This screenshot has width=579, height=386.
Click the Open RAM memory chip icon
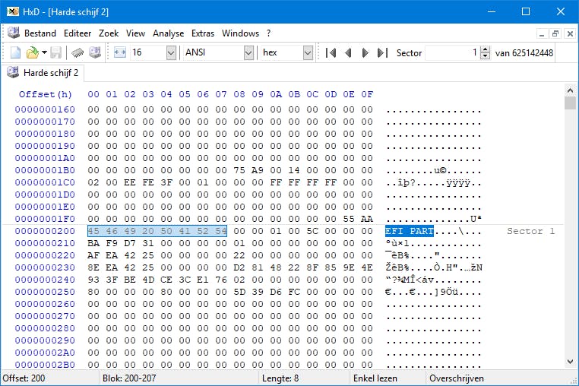(x=78, y=52)
